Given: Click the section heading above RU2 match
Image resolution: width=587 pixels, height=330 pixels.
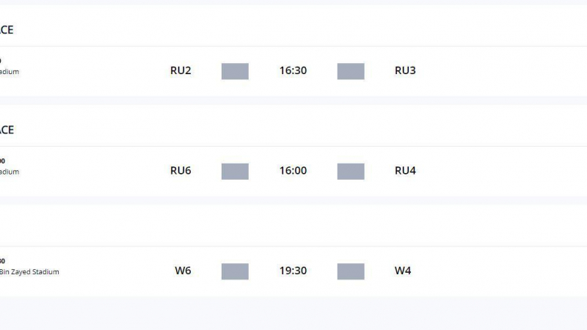Looking at the screenshot, I should click(x=7, y=30).
